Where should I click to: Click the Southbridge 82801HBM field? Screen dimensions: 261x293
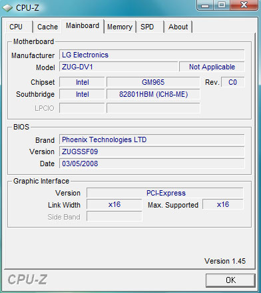[x=153, y=94]
